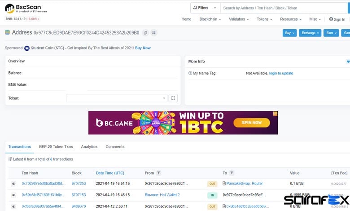Select the date 2021-04-19 16:51:15
350x211 pixels.
click(x=113, y=183)
